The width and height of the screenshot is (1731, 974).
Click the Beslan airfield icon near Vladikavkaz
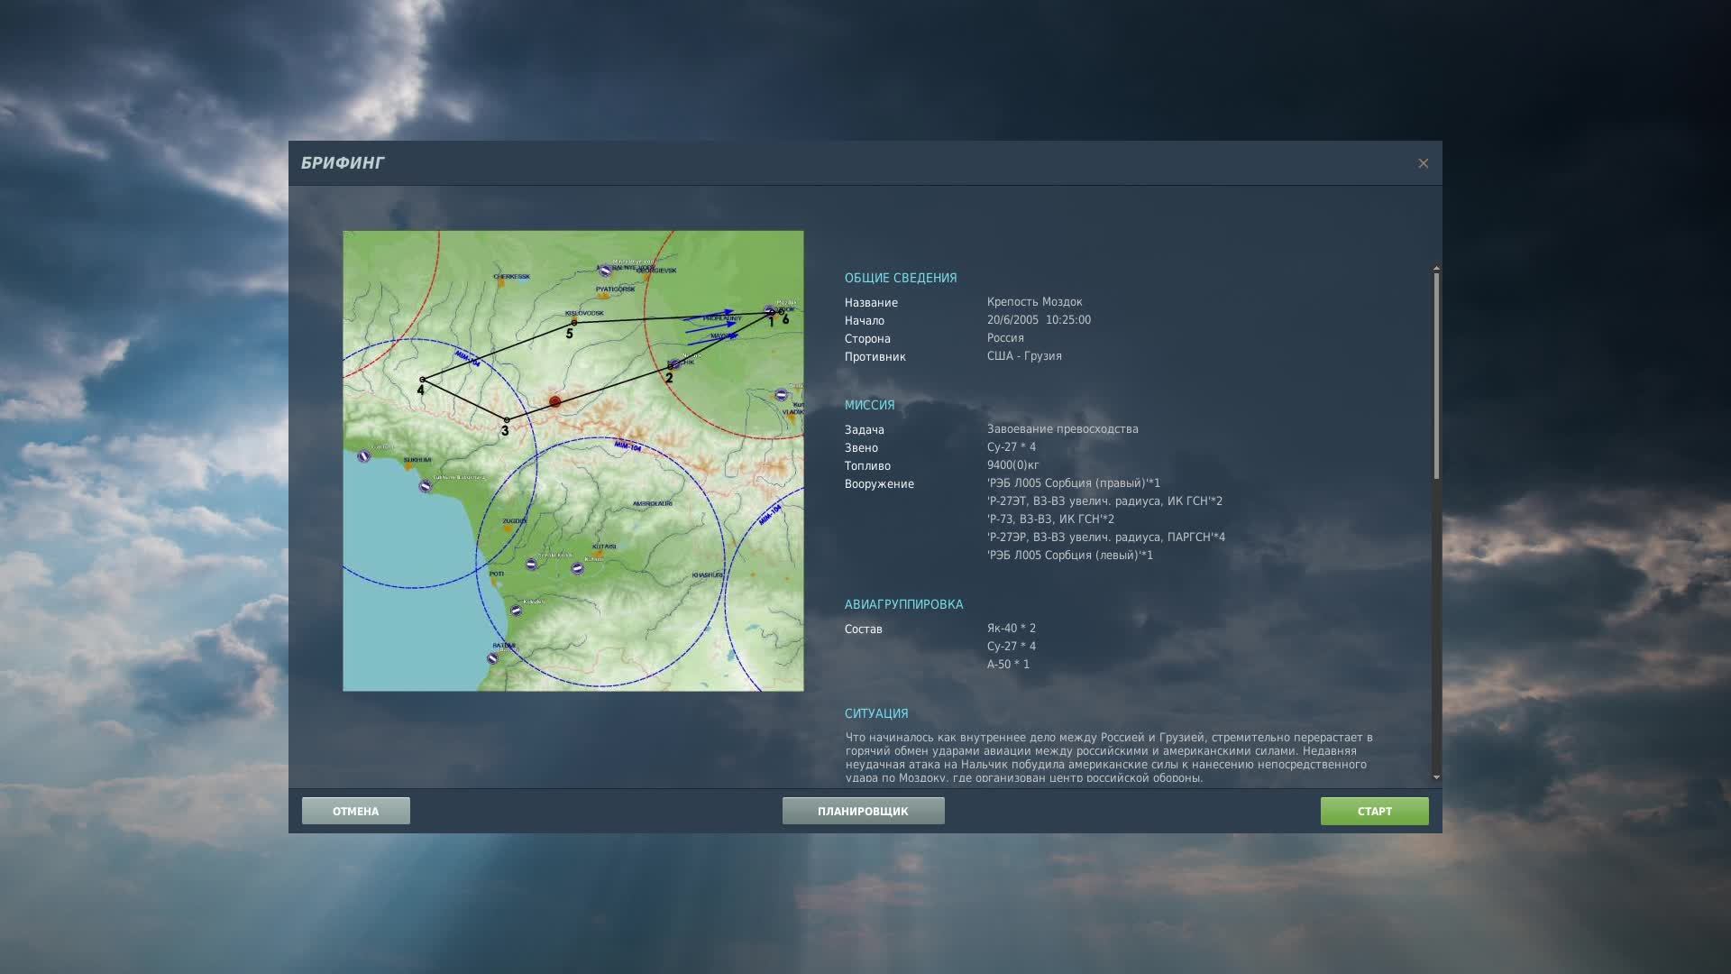pos(782,395)
